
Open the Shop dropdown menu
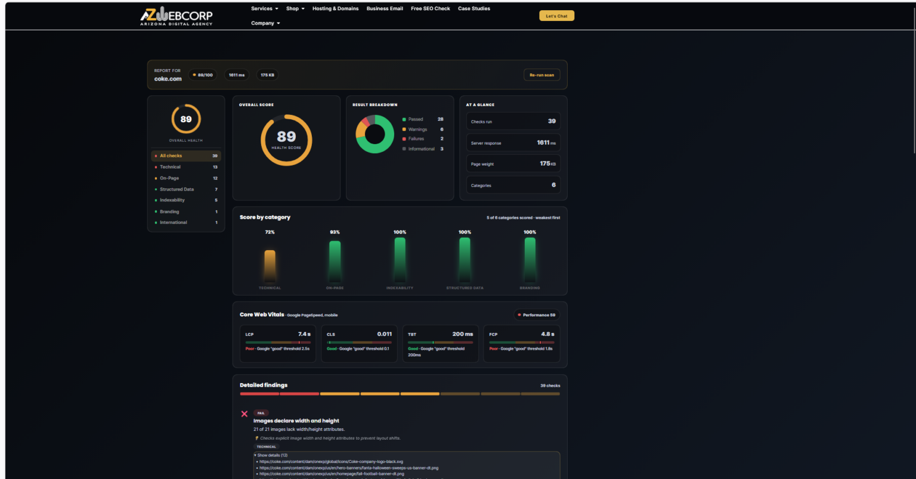(x=295, y=8)
